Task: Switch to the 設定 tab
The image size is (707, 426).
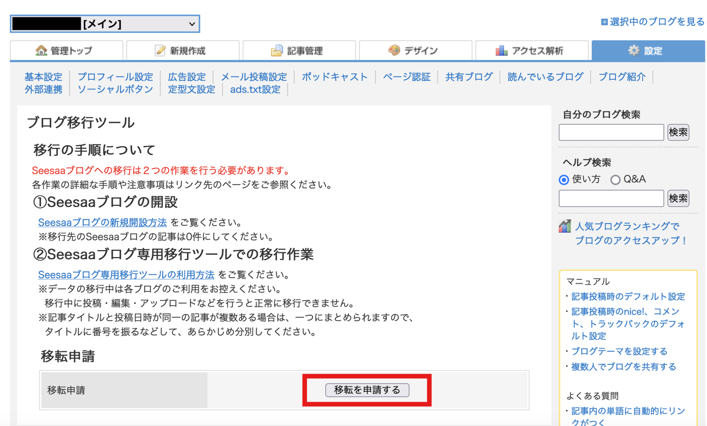Action: coord(648,50)
